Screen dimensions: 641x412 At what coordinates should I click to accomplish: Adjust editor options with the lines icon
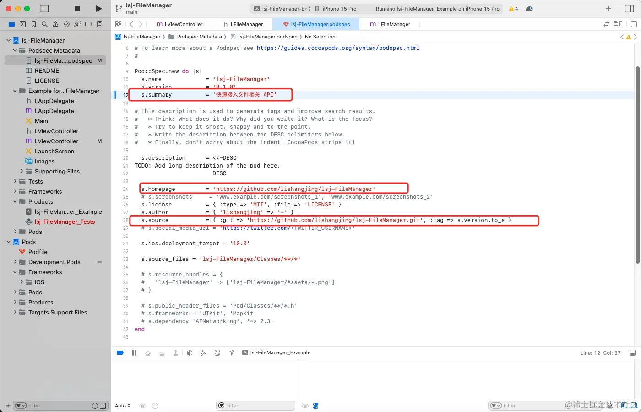coord(618,24)
